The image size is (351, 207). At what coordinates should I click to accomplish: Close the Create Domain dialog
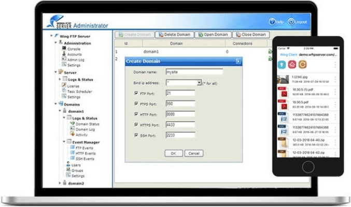(x=238, y=61)
